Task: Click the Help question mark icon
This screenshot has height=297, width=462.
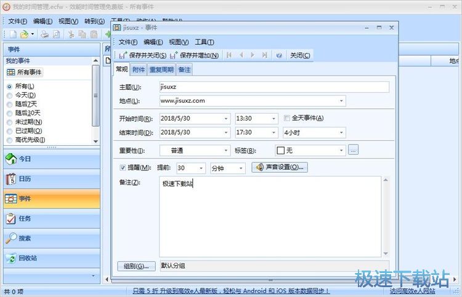Action: click(x=278, y=55)
